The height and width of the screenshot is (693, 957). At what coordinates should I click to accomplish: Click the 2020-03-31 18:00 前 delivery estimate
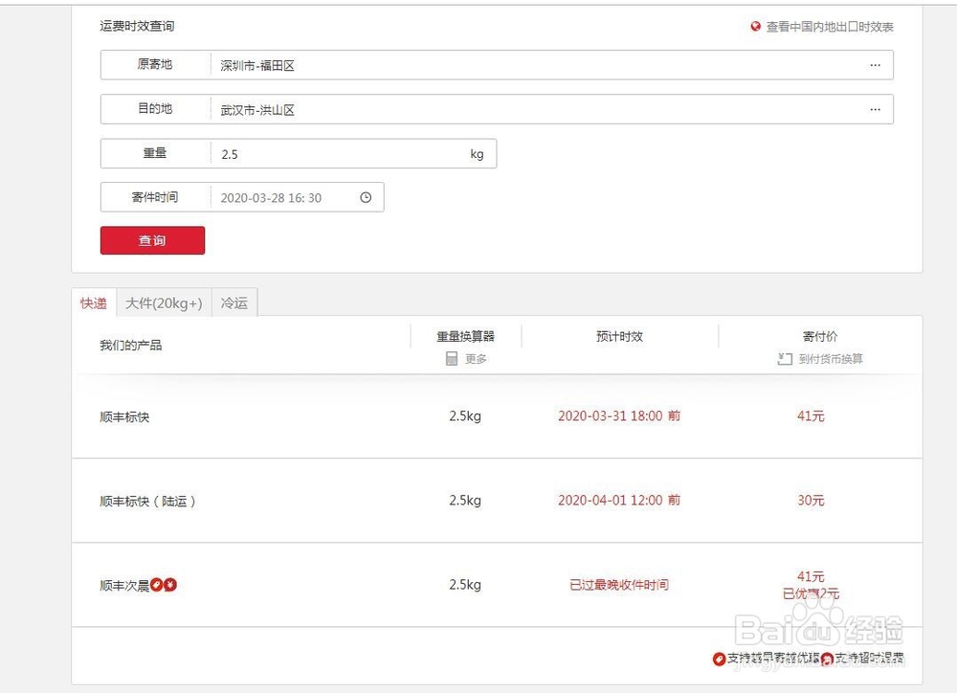(619, 415)
